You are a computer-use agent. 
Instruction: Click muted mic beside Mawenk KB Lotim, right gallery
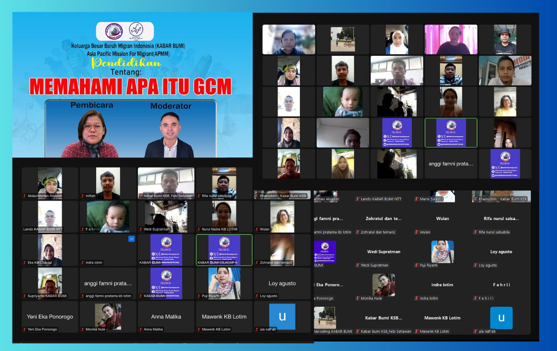tap(416, 331)
